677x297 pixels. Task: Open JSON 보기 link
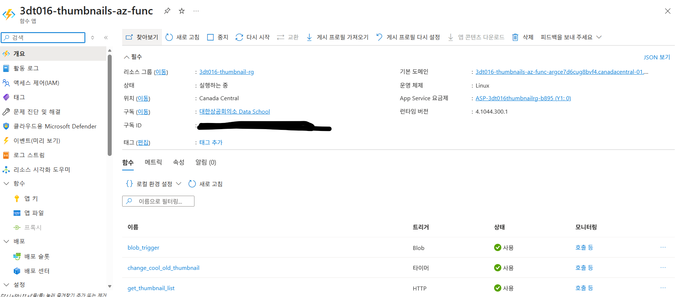click(x=657, y=57)
